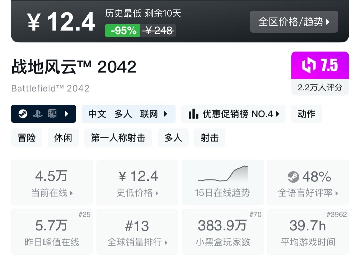Screen dimensions: 360x257
Task: Open the ¥12.4 史低价格 stat card
Action: [137, 182]
